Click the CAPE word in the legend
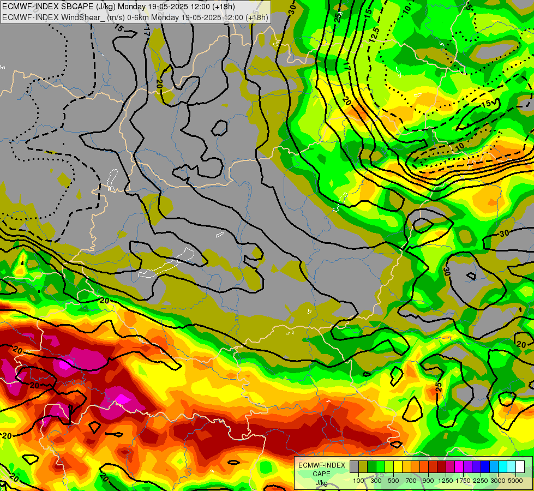This screenshot has width=534, height=491. tap(321, 474)
